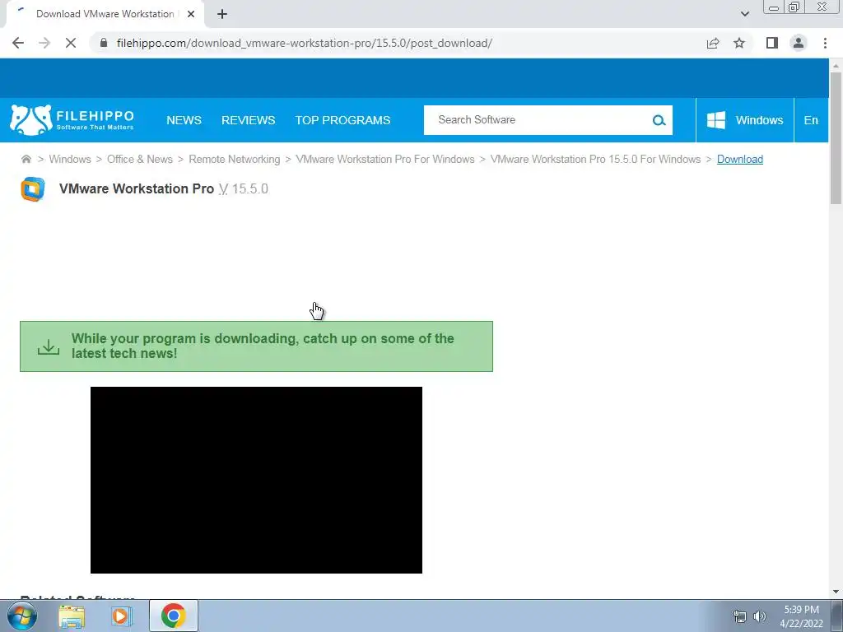The image size is (843, 632).
Task: Open a new tab with plus button
Action: coord(222,14)
